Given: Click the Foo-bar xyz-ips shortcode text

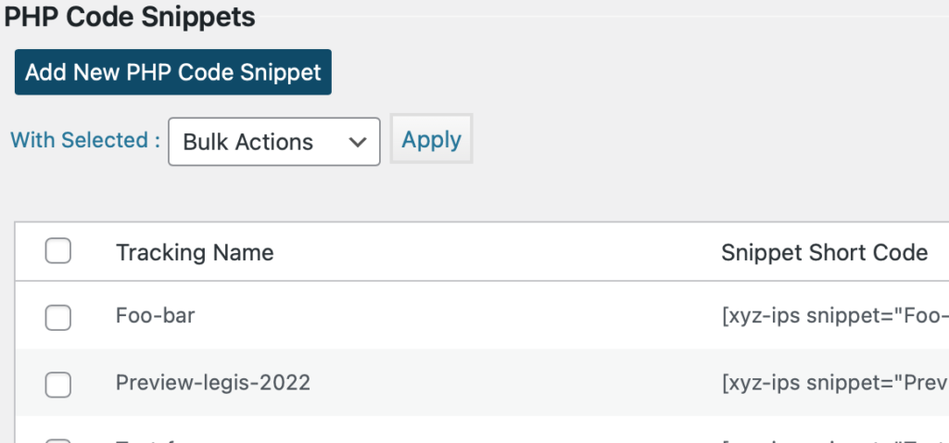Looking at the screenshot, I should coord(835,316).
